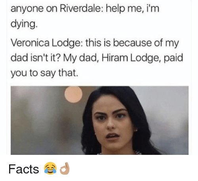The image size is (198, 181).
Task: Select the word "Facts" in caption
Action: (24, 169)
